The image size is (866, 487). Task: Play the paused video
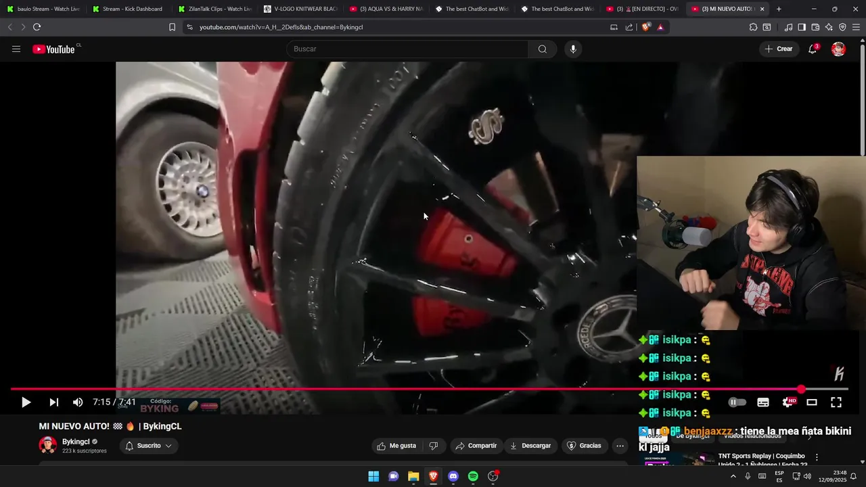26,402
